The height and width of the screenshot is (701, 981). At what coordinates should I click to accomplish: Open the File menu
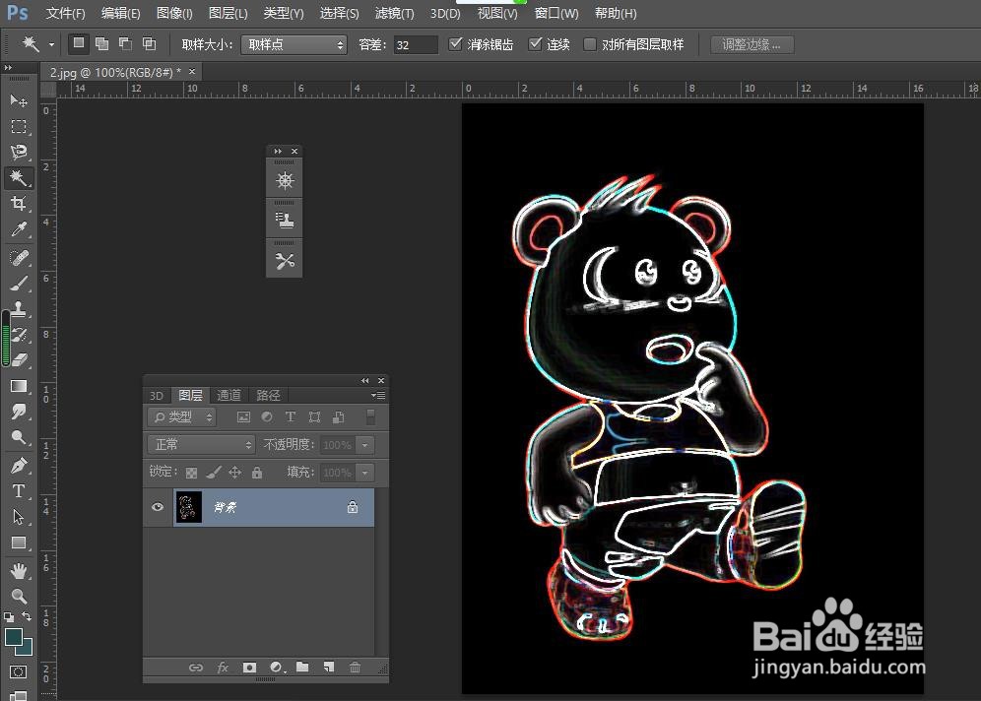[66, 13]
